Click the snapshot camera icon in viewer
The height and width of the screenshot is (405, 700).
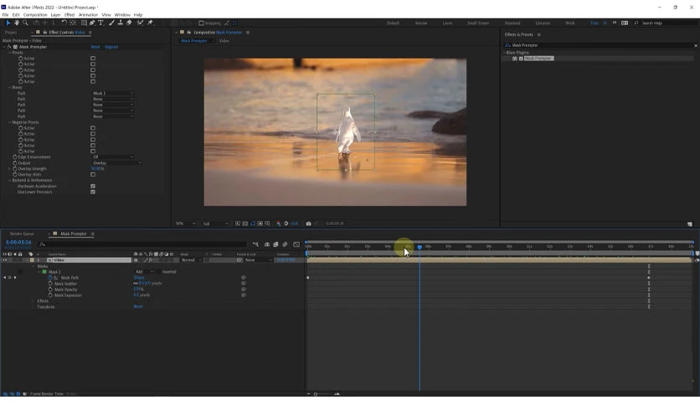click(308, 223)
